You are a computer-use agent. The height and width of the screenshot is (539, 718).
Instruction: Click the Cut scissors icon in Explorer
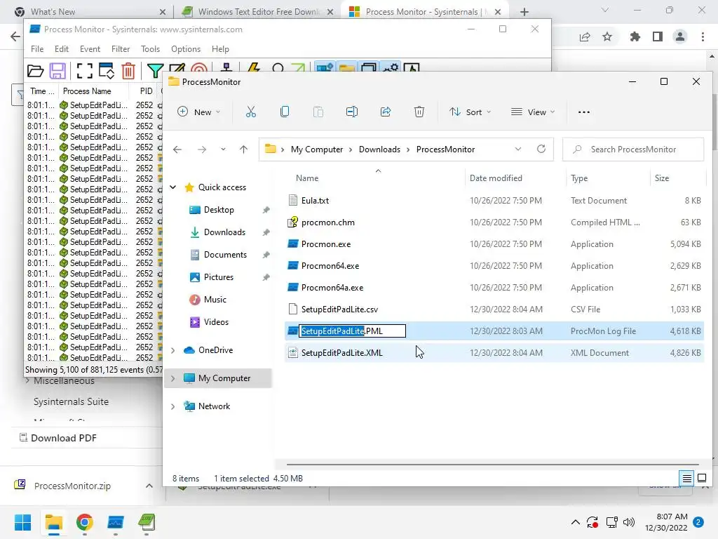(251, 112)
